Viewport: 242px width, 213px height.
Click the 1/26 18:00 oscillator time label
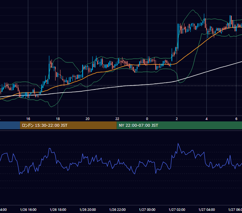coord(58,209)
